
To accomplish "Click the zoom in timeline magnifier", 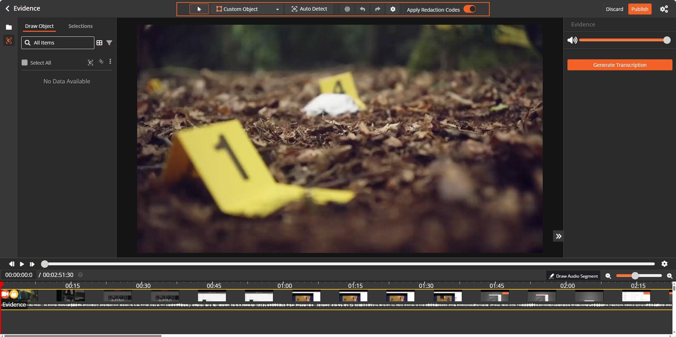I will tap(669, 276).
